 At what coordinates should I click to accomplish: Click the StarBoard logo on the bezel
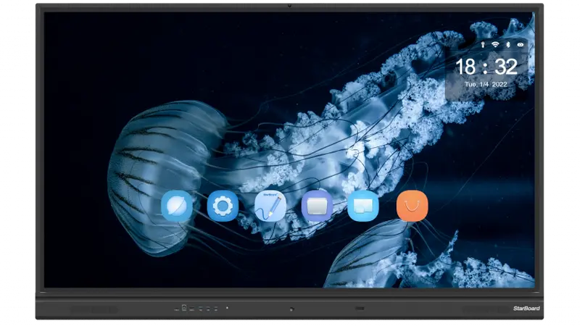point(524,308)
